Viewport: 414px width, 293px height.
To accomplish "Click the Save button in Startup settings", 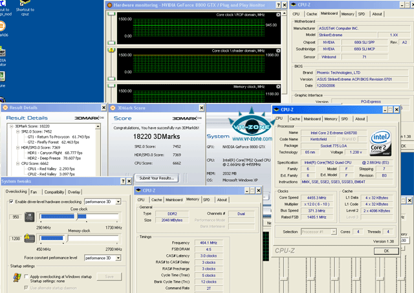I will 109,276.
